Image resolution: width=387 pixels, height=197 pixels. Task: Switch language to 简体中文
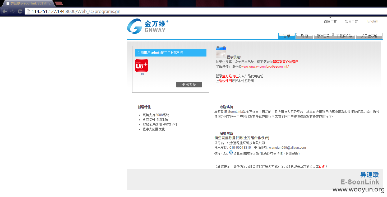(330, 21)
